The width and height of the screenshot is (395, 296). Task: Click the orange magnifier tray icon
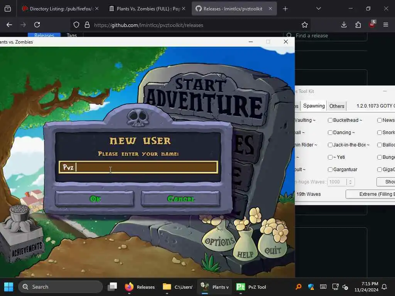299,287
